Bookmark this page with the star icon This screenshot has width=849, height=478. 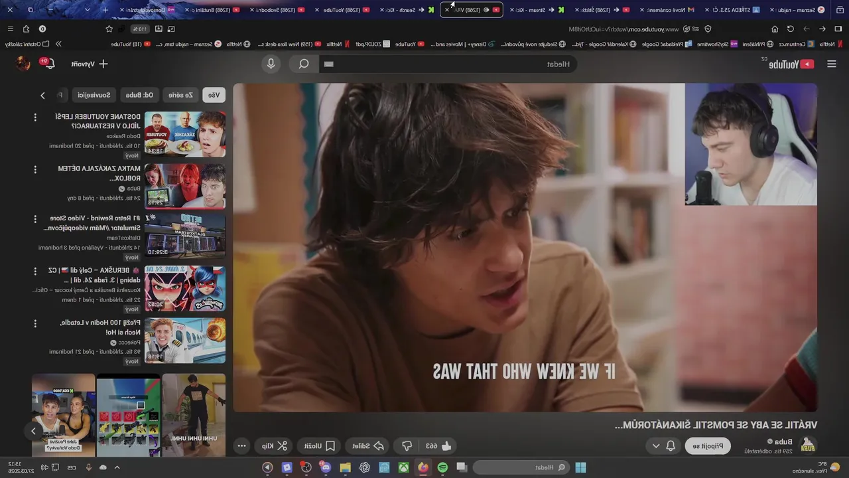(109, 29)
